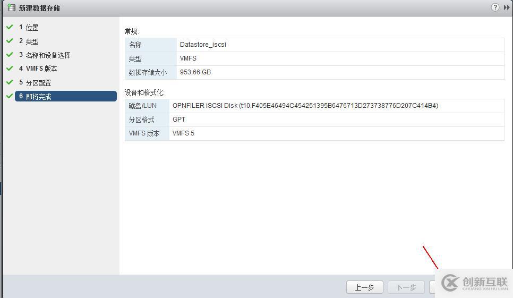Click the green checkmark beside 类型
The height and width of the screenshot is (298, 513).
point(10,40)
